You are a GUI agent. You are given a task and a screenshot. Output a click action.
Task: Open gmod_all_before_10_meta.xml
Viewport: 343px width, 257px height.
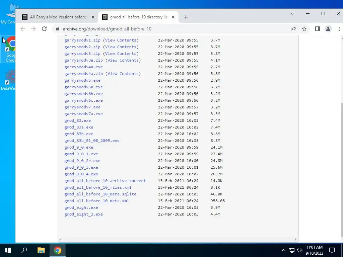tap(97, 201)
